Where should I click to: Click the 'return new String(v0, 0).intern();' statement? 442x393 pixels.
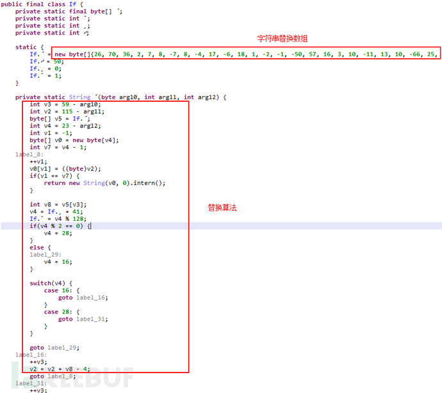pos(104,183)
